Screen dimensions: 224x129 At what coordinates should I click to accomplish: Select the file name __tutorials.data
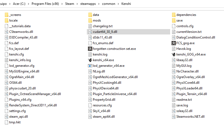20,26
